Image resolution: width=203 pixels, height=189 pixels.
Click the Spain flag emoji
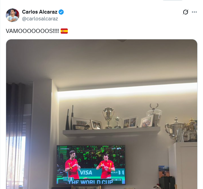[64, 31]
